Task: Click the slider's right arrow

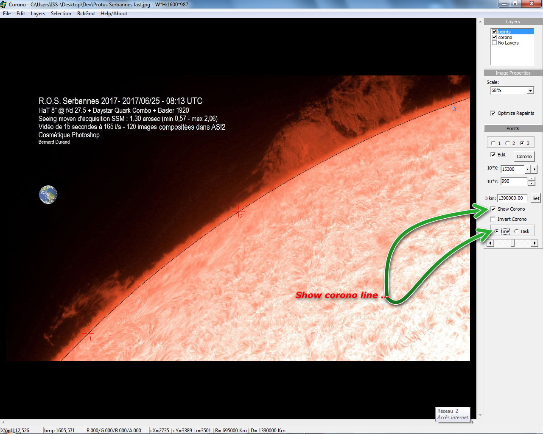Action: tap(535, 243)
